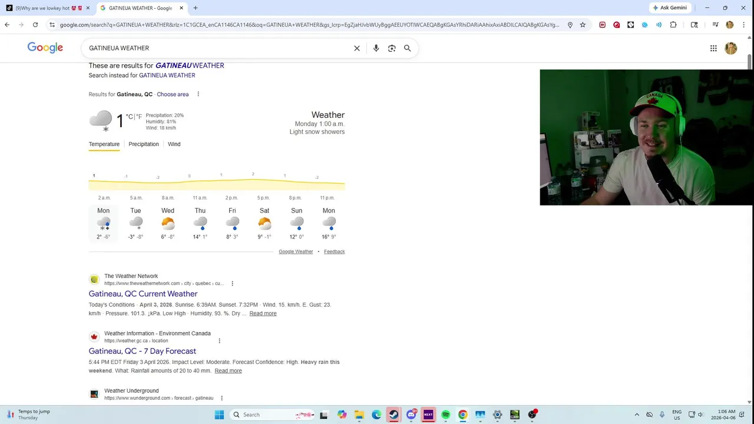This screenshot has height=424, width=754.
Task: Select Wed forecast day
Action: click(x=168, y=224)
